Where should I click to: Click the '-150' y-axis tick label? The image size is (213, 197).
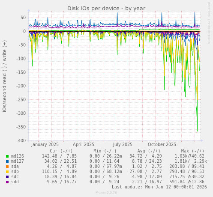21,72
